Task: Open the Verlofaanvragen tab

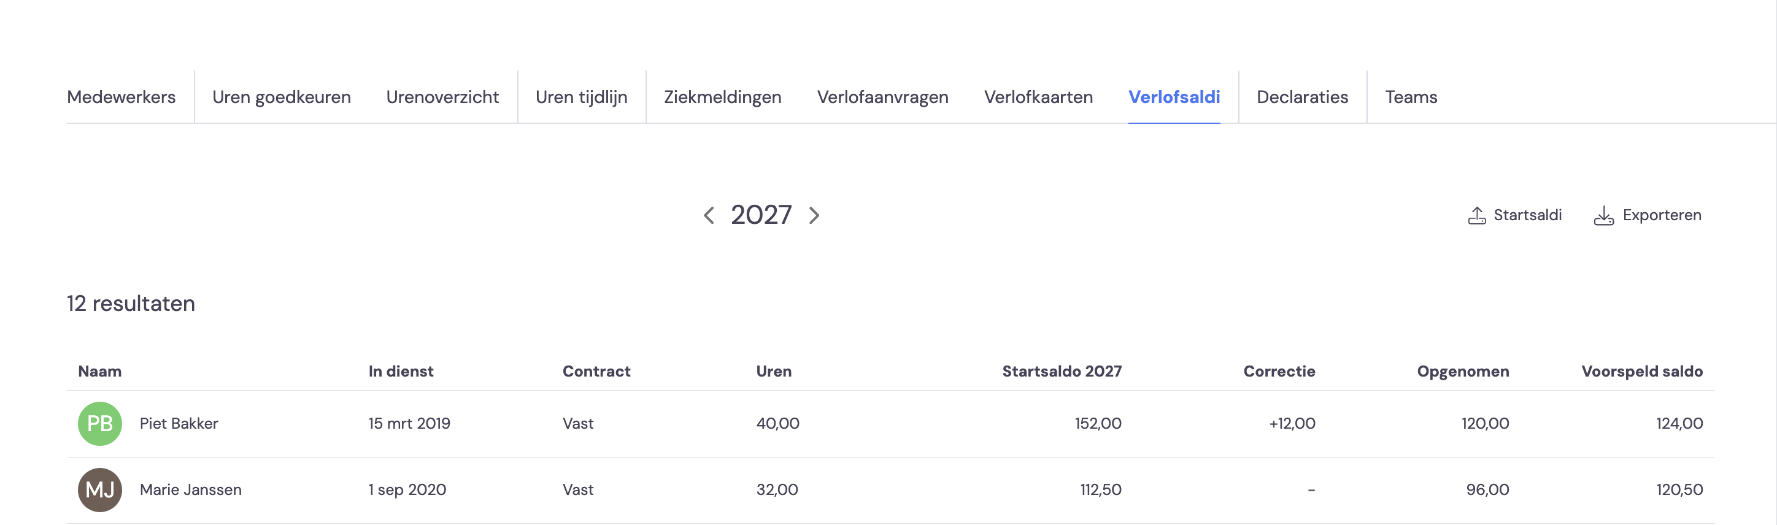Action: [882, 98]
